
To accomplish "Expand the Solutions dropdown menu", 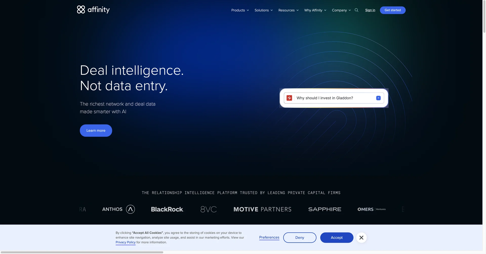I will click(x=264, y=10).
